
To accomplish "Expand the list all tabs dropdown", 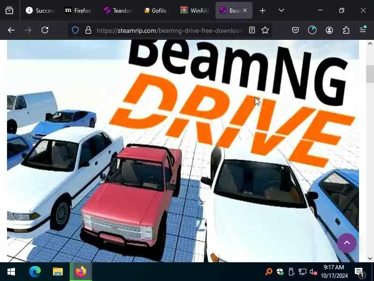I will point(281,10).
